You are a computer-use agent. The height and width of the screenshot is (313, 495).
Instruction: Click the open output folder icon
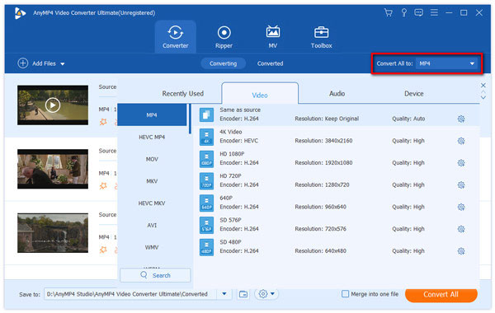pos(243,294)
